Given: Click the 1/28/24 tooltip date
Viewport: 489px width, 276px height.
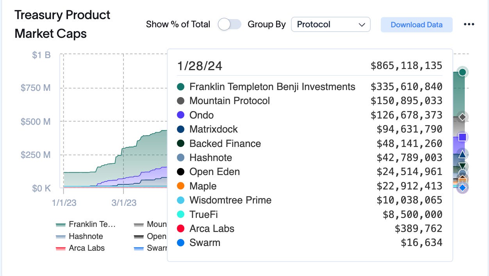Looking at the screenshot, I should pos(200,66).
